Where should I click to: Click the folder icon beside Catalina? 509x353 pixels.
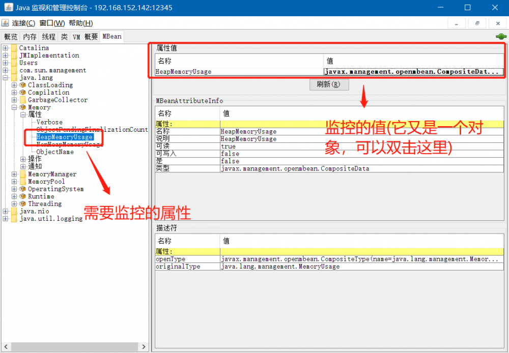click(14, 47)
